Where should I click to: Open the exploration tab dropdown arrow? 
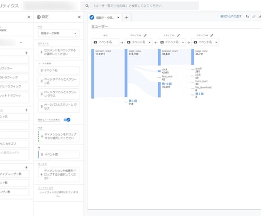(118, 18)
